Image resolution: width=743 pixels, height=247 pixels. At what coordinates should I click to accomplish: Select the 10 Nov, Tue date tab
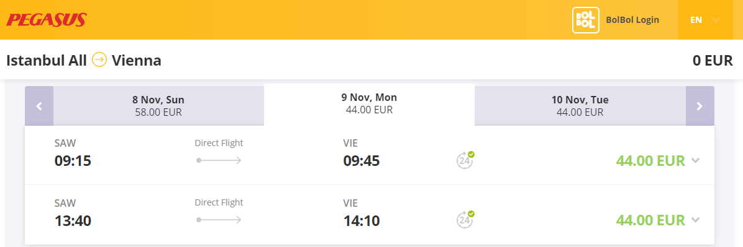(x=580, y=106)
